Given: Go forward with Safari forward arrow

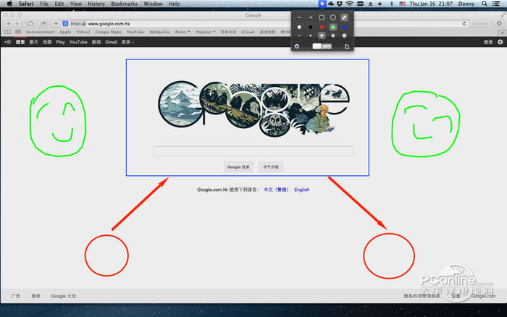Looking at the screenshot, I should click(x=17, y=24).
